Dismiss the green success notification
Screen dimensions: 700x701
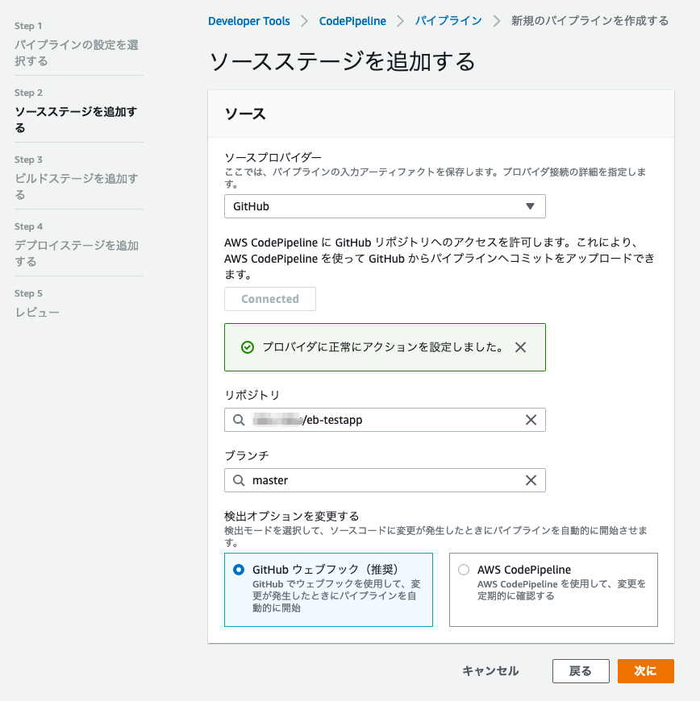coord(520,347)
